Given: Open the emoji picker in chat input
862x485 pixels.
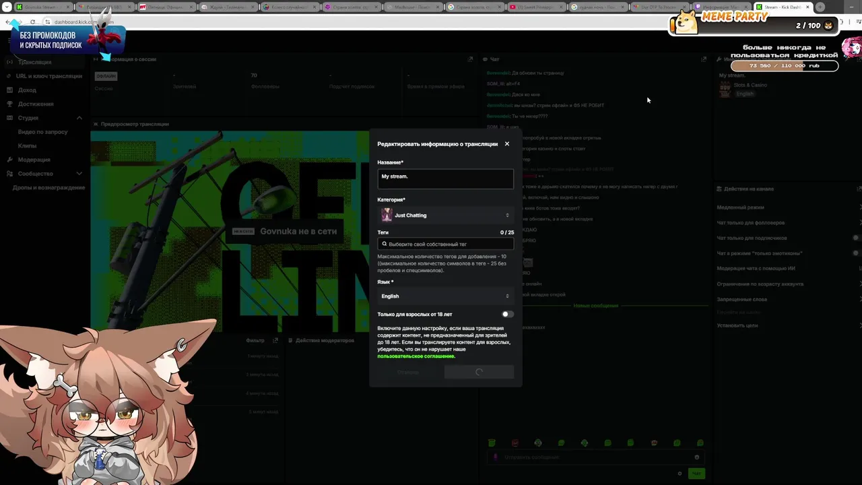Looking at the screenshot, I should pos(697,457).
